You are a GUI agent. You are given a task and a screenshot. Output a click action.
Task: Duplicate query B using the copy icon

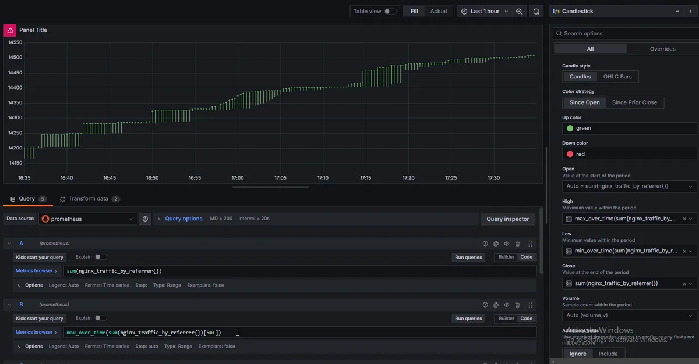coord(496,305)
